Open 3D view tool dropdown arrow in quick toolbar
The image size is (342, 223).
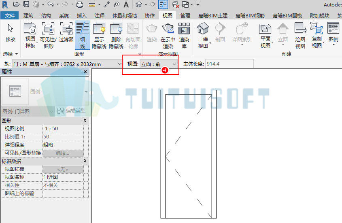click(x=146, y=4)
